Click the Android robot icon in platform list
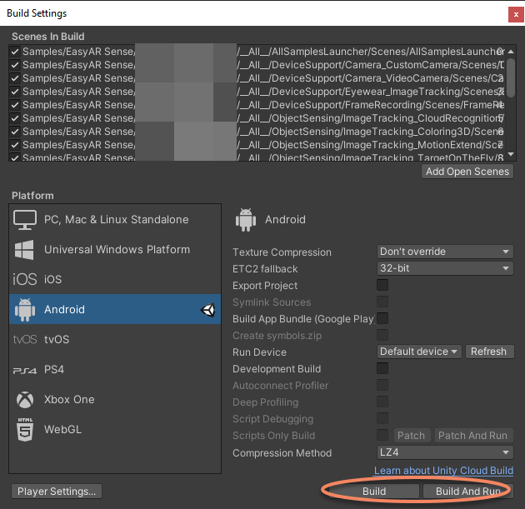Screen dimensions: 525x509 25,310
